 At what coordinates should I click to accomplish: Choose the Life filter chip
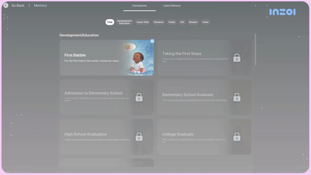coord(182,22)
